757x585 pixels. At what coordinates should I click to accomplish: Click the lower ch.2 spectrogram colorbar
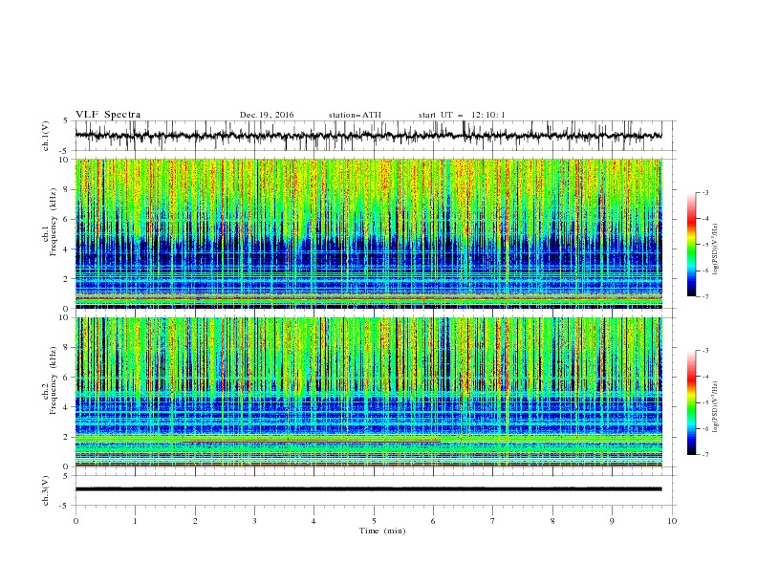pyautogui.click(x=692, y=402)
